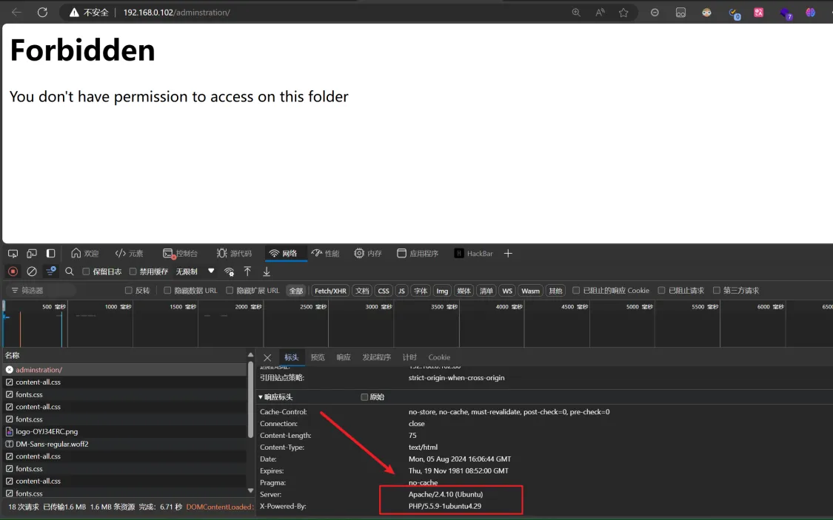Screen dimensions: 833x520
Task: Clear the network log
Action: click(32, 271)
